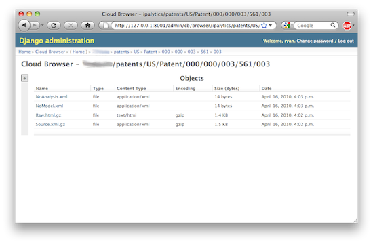Click the Adblock Plus ABP icon
Viewport: 373px width, 244px height.
(347, 26)
